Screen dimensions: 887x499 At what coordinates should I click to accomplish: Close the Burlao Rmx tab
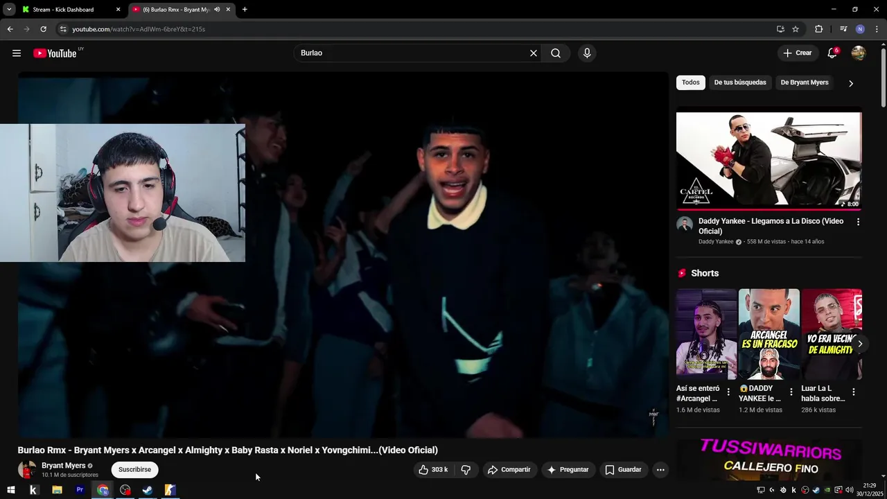228,10
